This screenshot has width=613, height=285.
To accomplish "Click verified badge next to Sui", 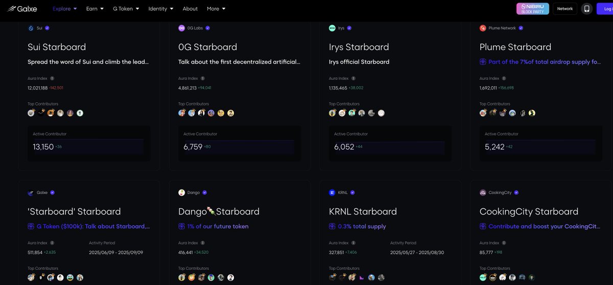I will (x=47, y=28).
